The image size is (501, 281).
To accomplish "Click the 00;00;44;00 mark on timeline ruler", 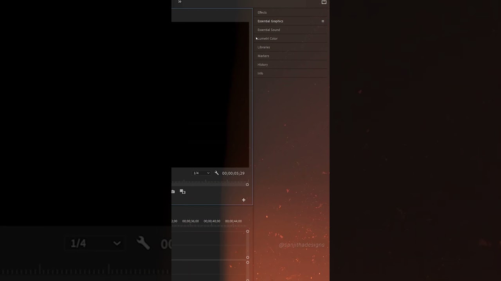I will click(x=233, y=221).
